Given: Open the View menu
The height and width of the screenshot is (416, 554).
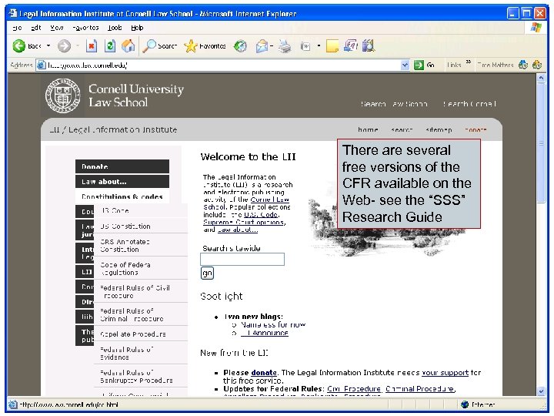Looking at the screenshot, I should click(56, 28).
